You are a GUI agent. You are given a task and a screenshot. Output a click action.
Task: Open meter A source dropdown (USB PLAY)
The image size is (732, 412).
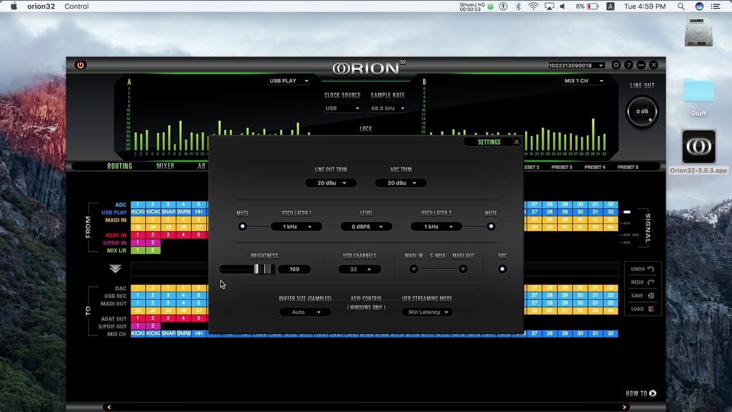click(x=289, y=81)
